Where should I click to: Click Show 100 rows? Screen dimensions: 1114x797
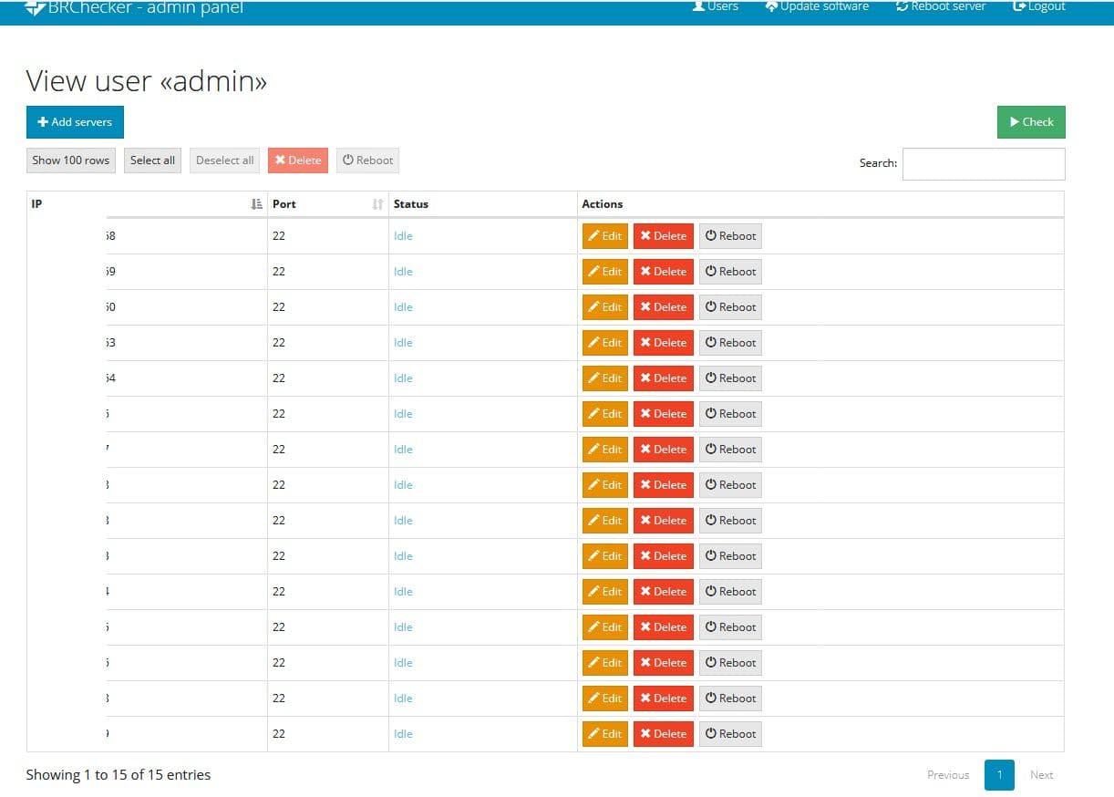(x=70, y=160)
